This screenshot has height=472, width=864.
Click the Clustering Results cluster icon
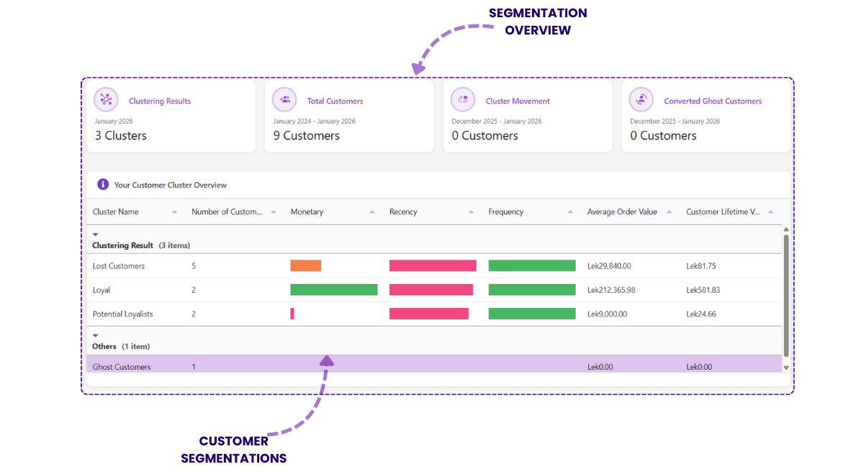pyautogui.click(x=107, y=99)
